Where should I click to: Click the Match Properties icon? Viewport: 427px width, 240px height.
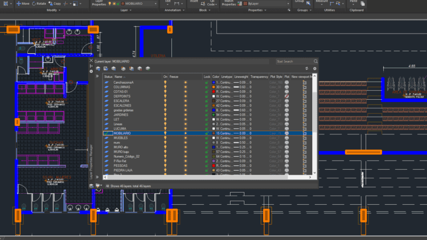pos(229,3)
